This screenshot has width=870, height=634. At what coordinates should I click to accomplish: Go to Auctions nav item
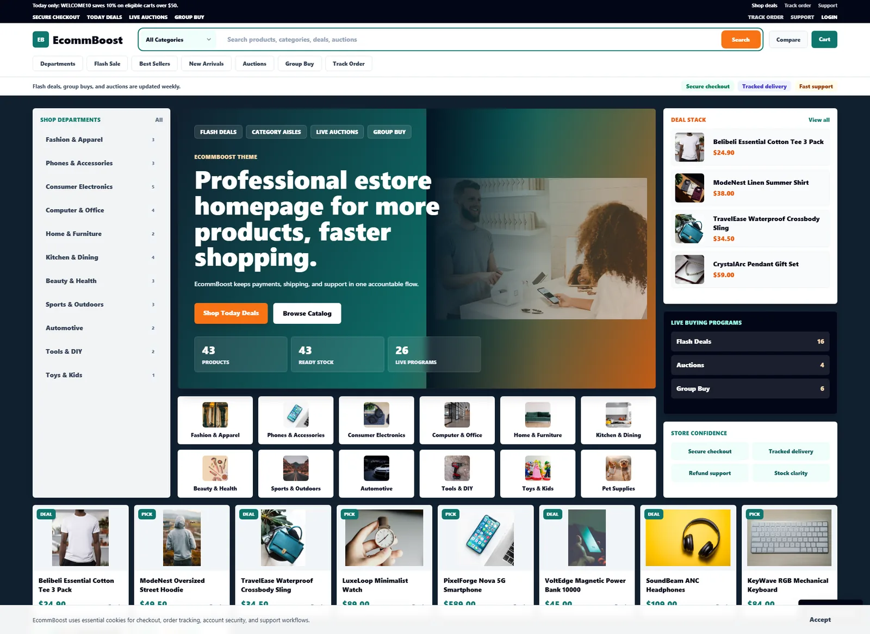[254, 64]
